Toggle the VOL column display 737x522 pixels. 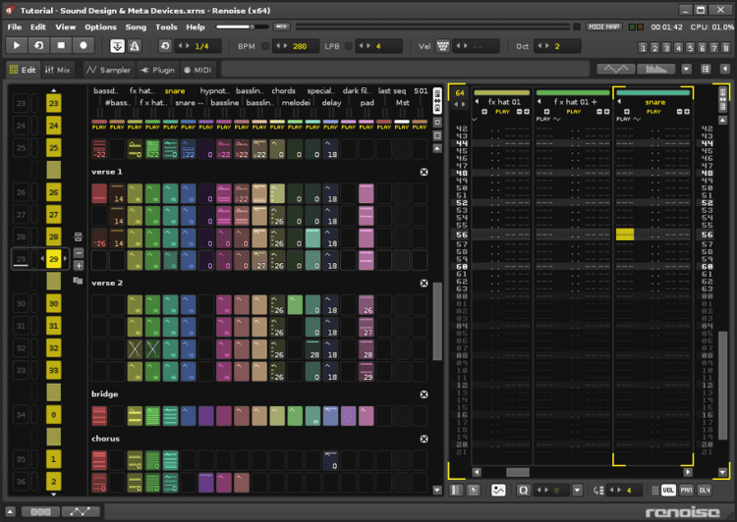(x=668, y=490)
